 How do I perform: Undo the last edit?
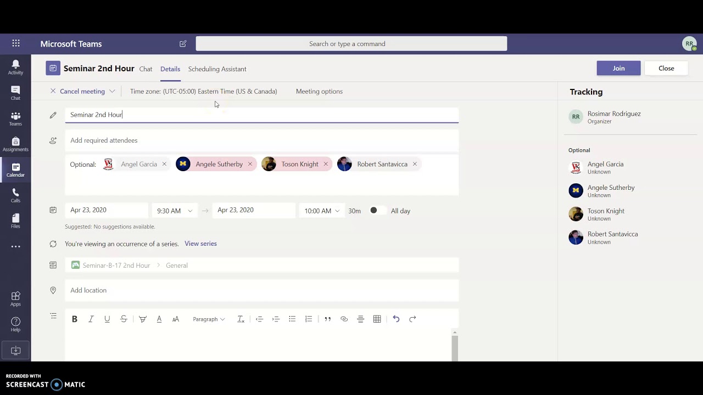396,319
